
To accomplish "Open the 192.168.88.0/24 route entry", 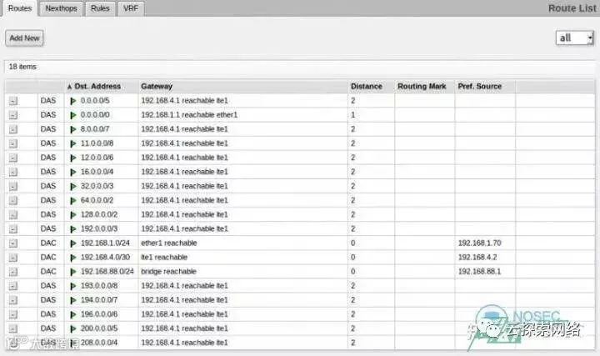I will pos(107,272).
